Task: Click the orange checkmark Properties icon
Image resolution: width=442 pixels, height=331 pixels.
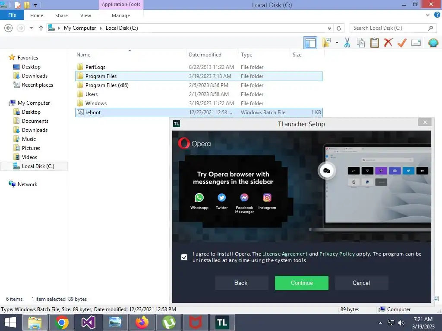Action: point(402,43)
